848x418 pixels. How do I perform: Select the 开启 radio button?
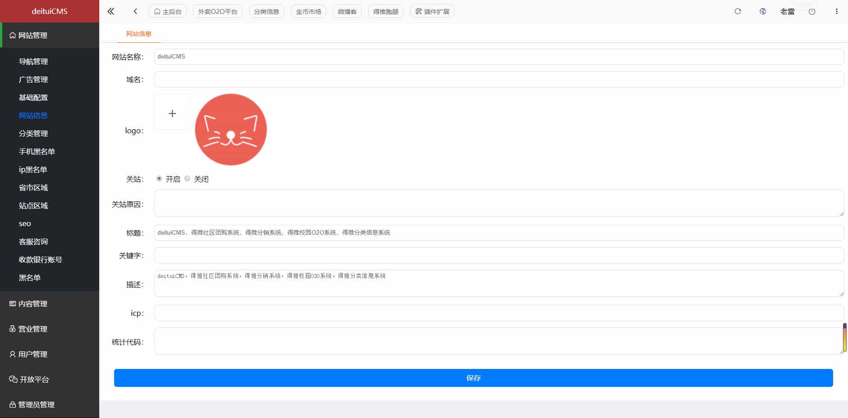coord(159,179)
